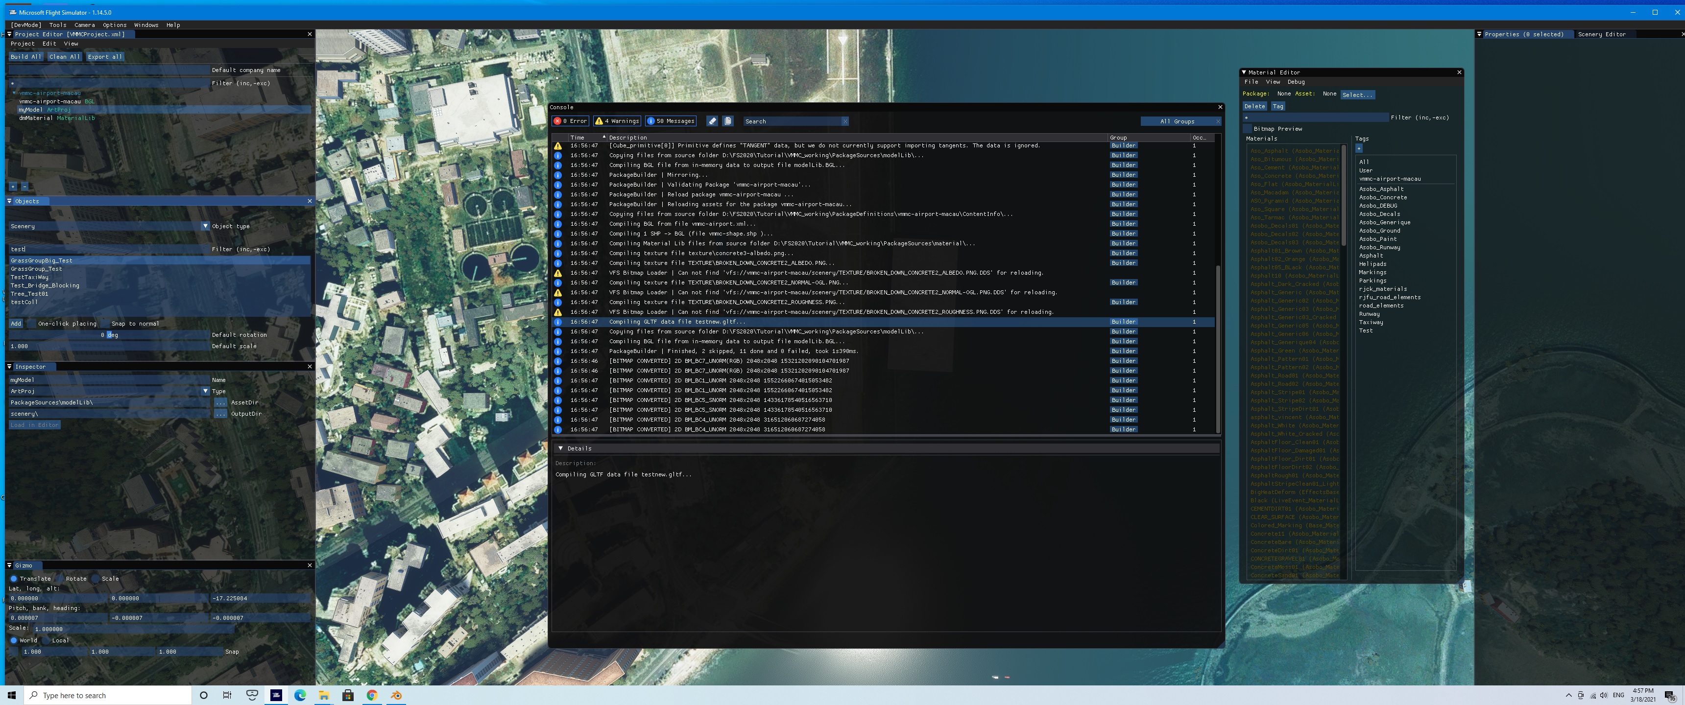
Task: Click the plus button in Project Editor
Action: point(12,187)
